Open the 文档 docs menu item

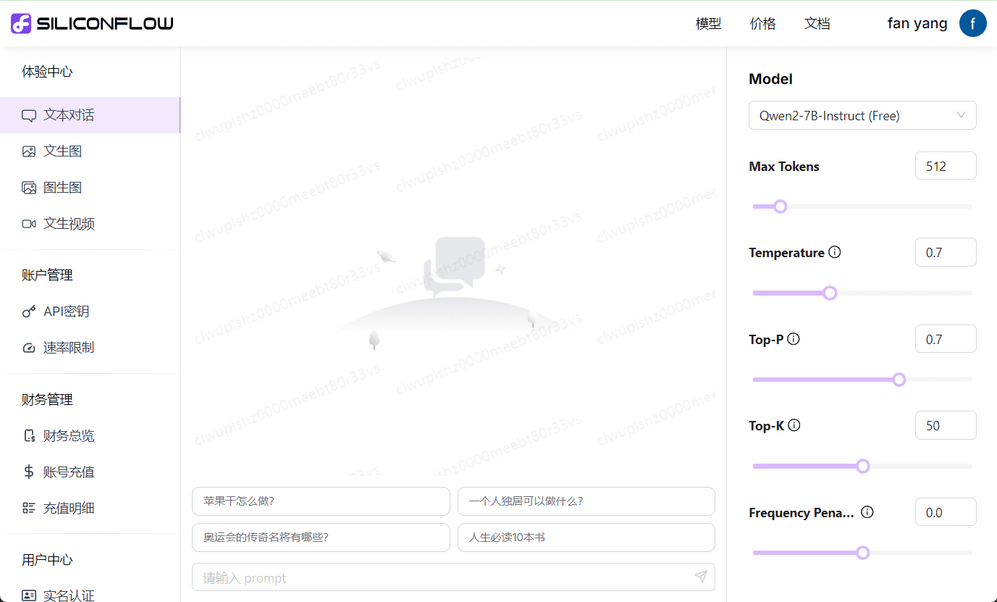pos(817,24)
